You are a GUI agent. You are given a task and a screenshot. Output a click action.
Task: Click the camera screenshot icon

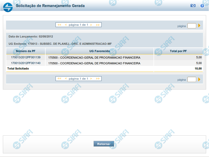click(x=193, y=5)
